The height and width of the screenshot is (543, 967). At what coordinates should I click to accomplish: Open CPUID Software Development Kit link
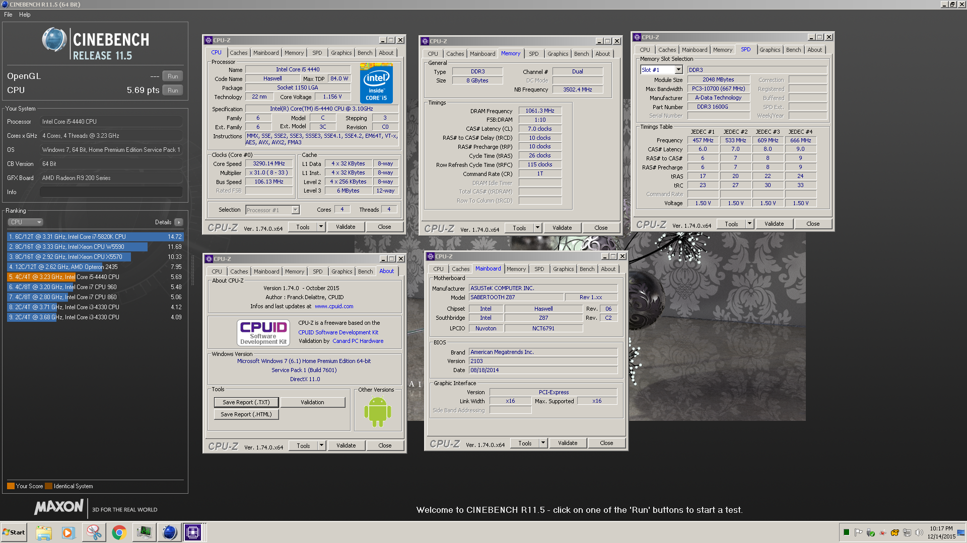tap(338, 332)
